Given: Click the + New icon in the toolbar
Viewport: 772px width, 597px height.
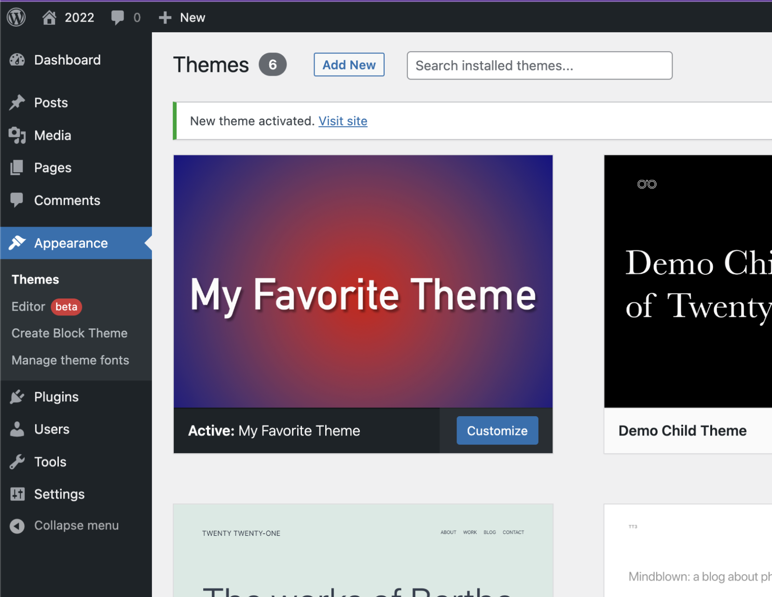Looking at the screenshot, I should 165,17.
